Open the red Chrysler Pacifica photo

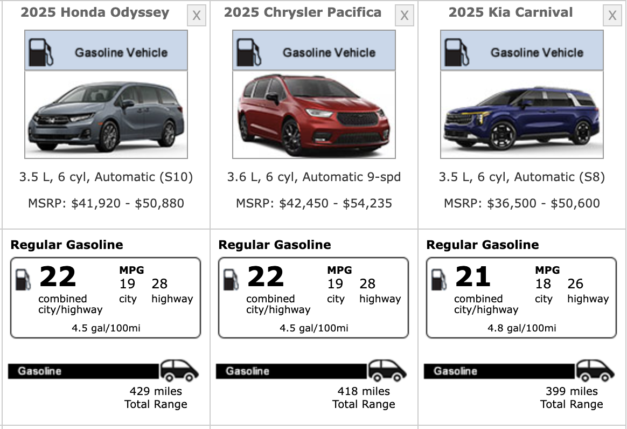tap(314, 114)
